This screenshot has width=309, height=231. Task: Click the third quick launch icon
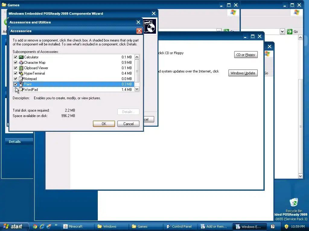(x=49, y=226)
